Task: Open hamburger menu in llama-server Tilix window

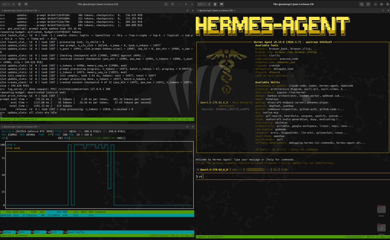Action: point(172,4)
